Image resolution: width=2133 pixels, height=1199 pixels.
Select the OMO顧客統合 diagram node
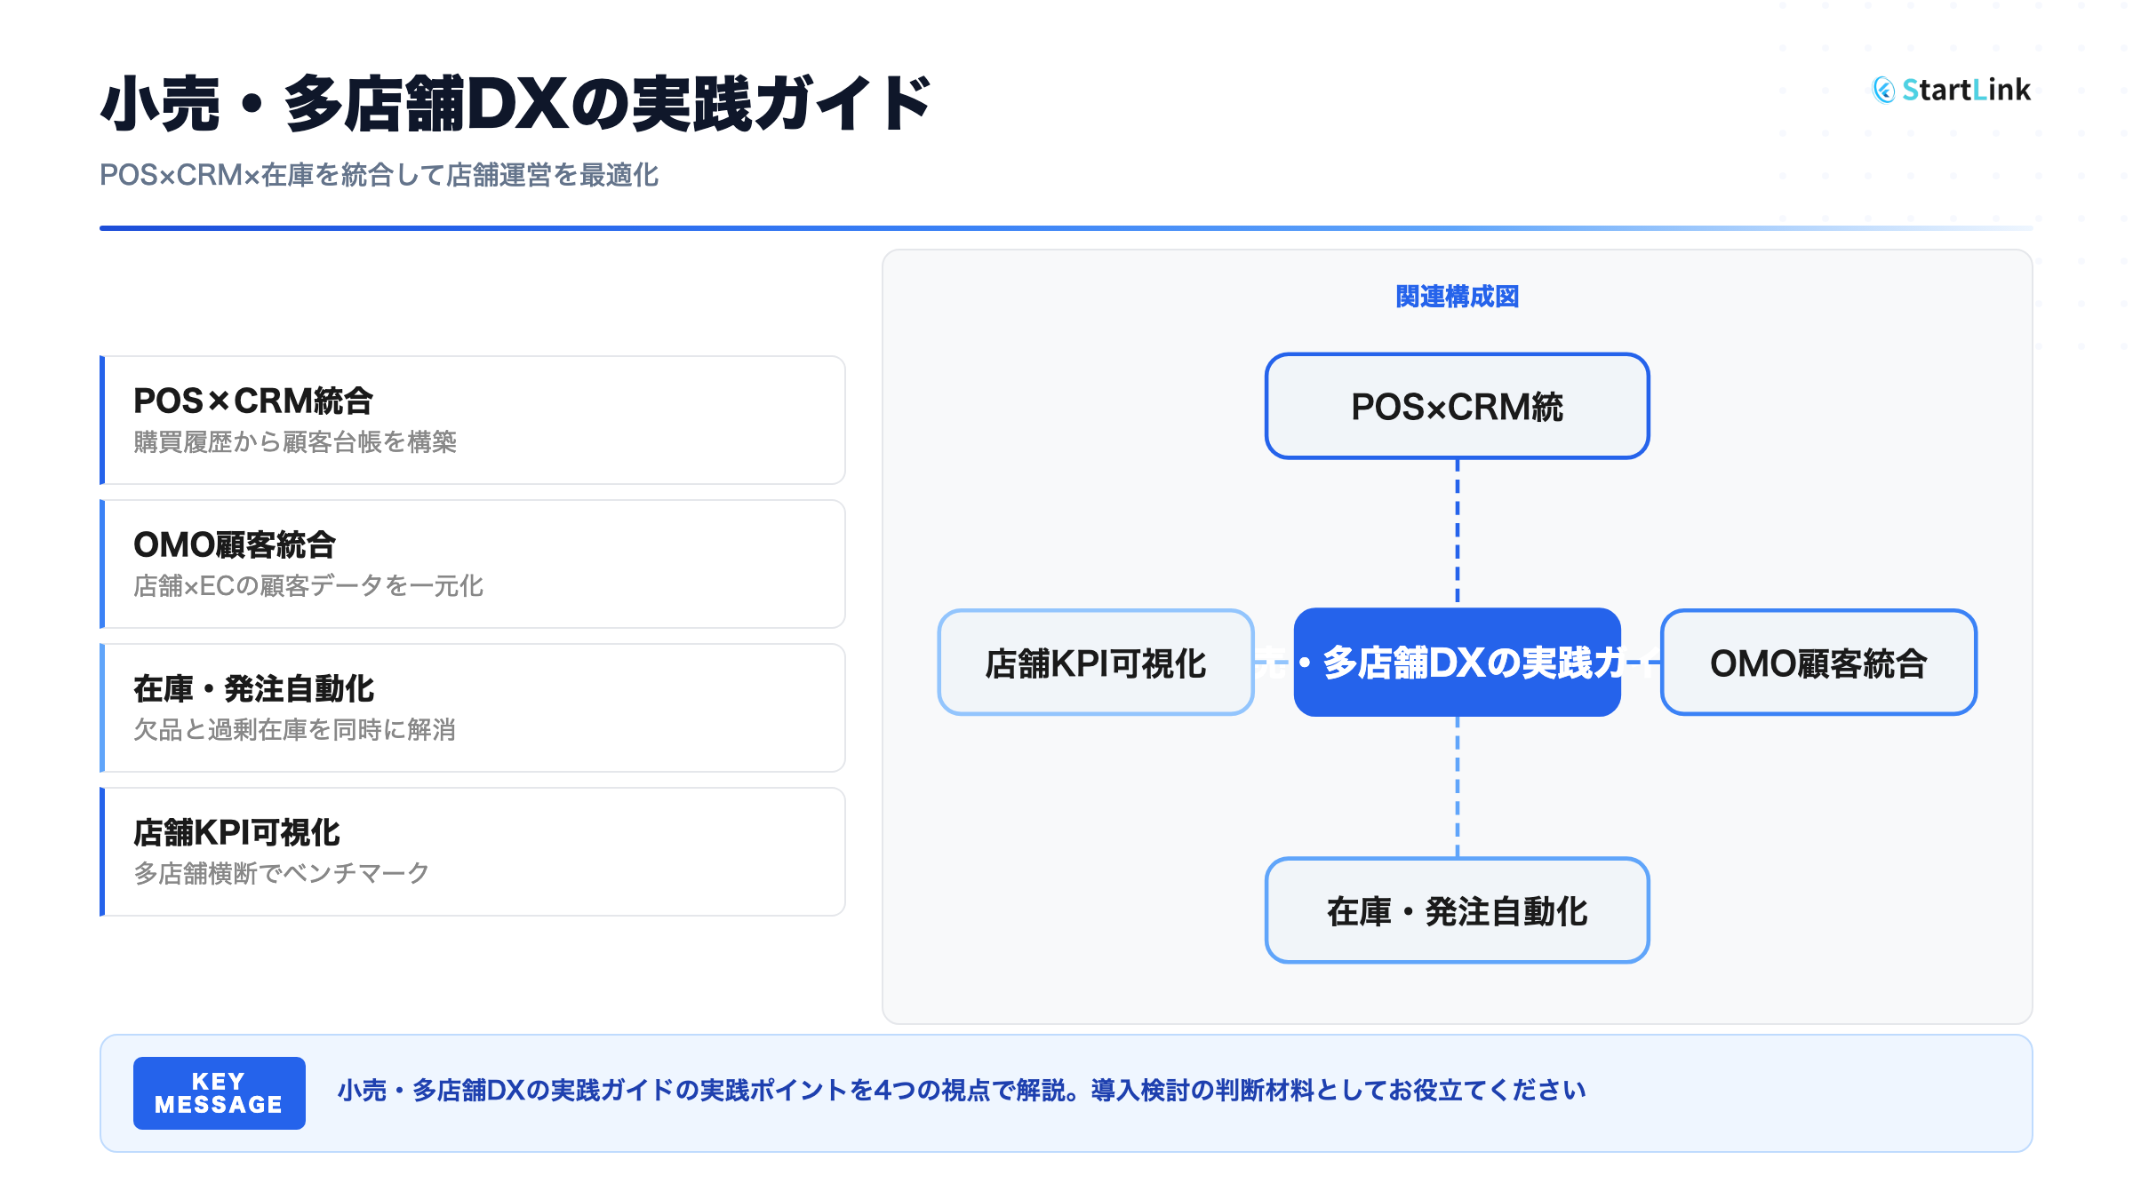(x=1817, y=663)
